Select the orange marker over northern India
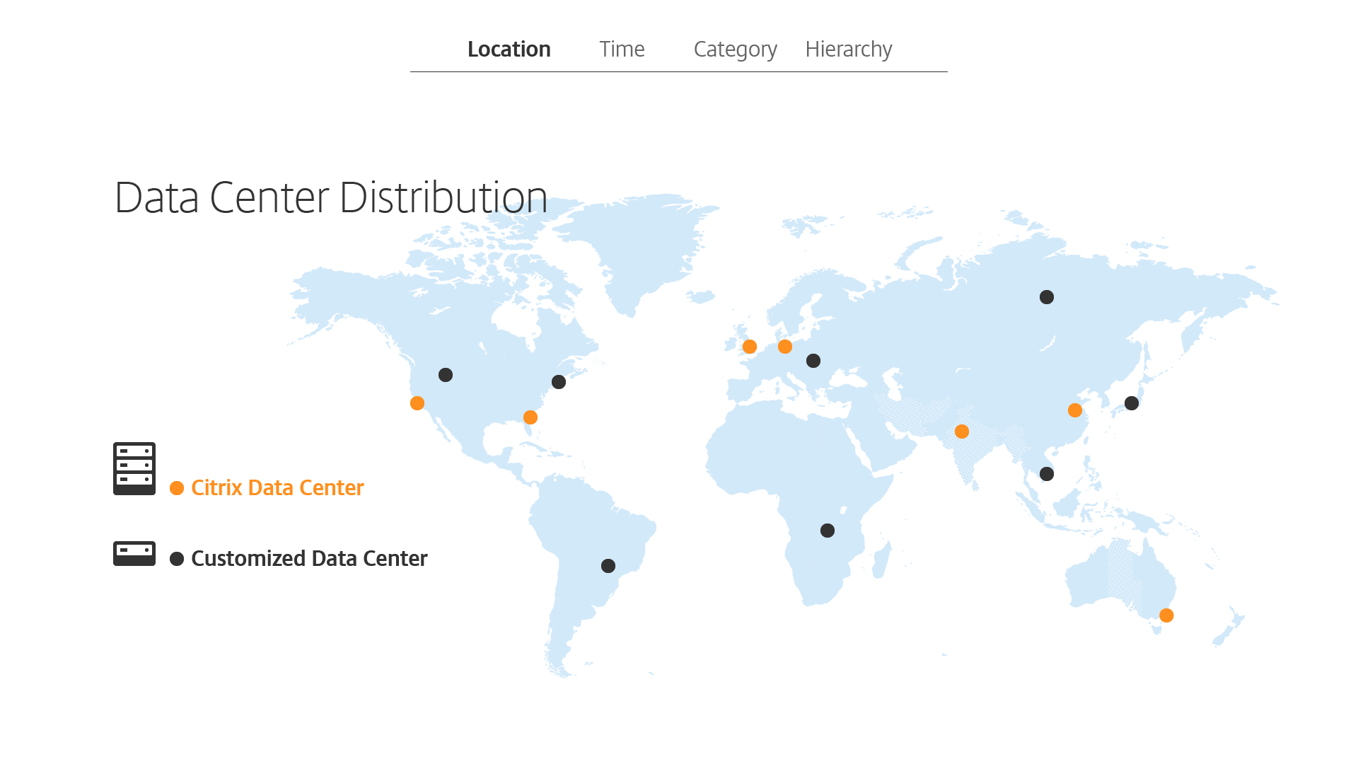Screen dimensions: 1358x764 [x=962, y=432]
